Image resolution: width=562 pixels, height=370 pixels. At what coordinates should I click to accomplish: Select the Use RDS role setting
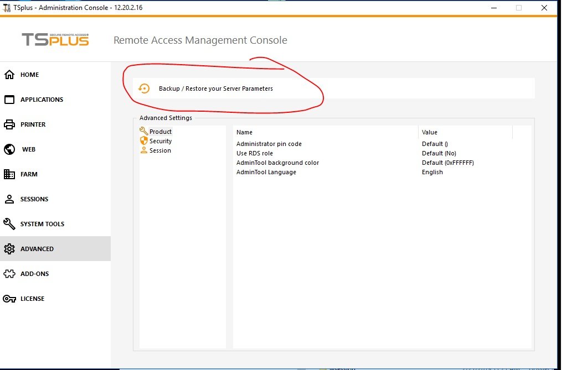point(255,153)
